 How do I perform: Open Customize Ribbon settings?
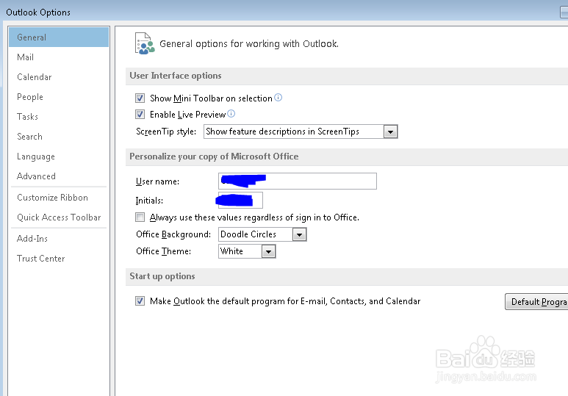tap(53, 198)
